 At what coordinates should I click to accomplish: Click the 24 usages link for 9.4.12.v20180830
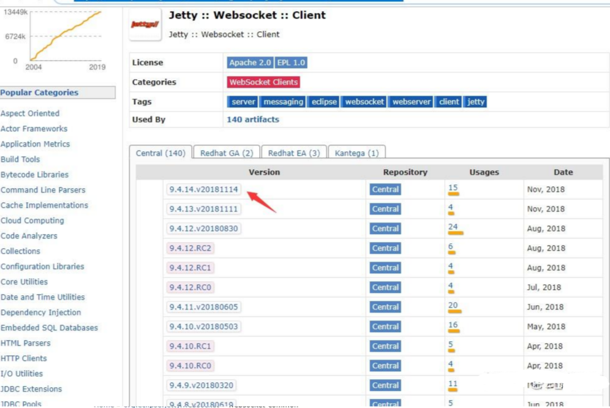[453, 225]
